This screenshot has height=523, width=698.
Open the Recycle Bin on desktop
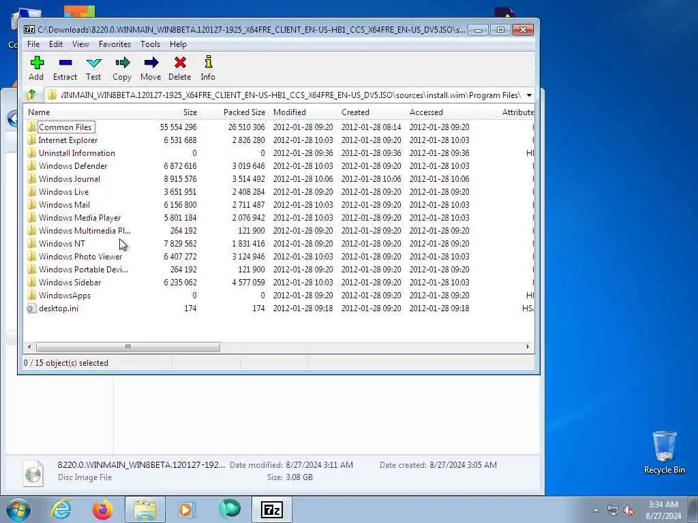pyautogui.click(x=664, y=452)
